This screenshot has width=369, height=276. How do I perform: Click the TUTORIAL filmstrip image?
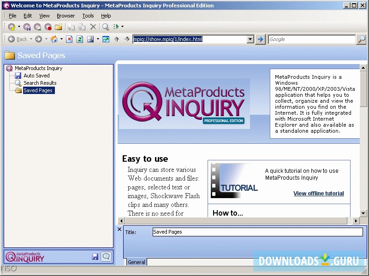coord(234,181)
